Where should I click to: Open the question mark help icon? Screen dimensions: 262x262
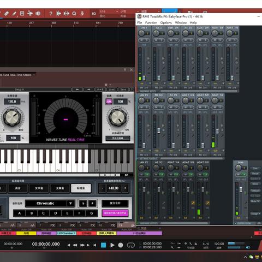coord(51,14)
